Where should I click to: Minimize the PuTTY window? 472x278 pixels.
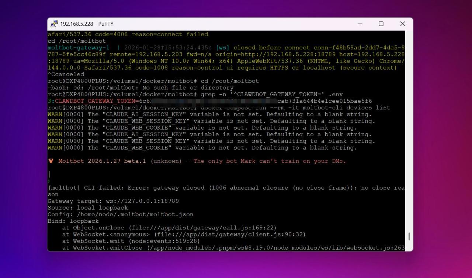360,24
